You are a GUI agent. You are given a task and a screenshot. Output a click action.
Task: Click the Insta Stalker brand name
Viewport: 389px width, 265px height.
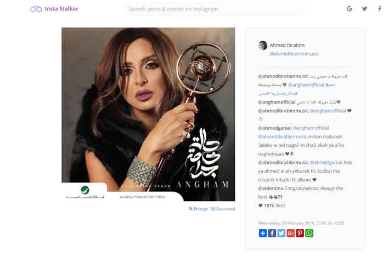tap(61, 9)
